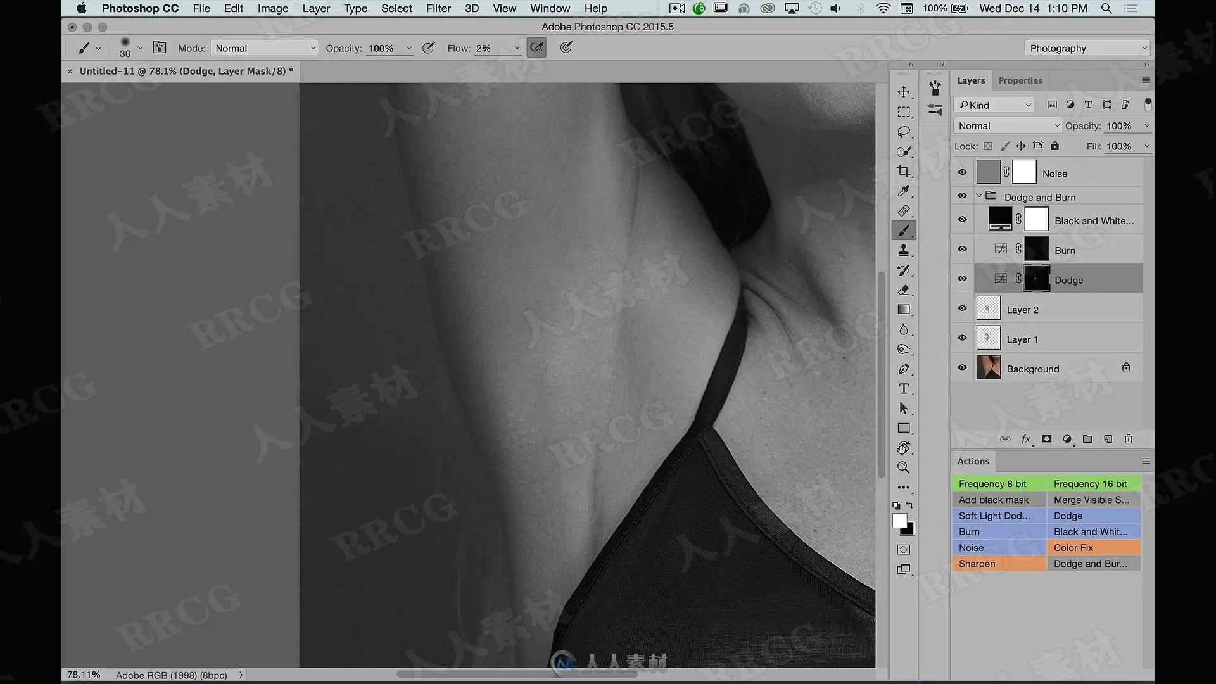Select the Brush tool in toolbar
1216x684 pixels.
[x=904, y=231]
